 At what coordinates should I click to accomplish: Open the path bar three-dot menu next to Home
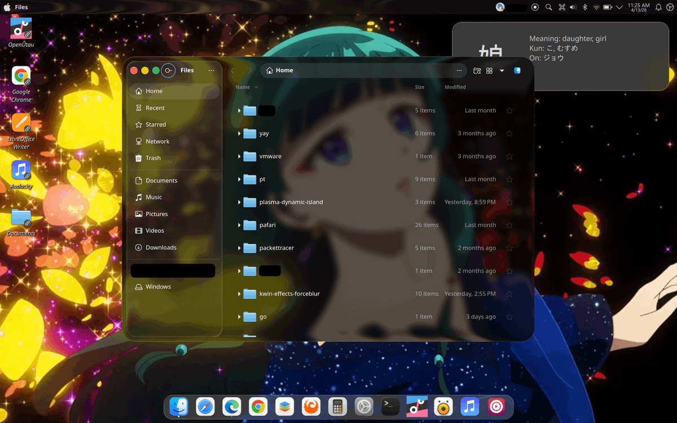(x=459, y=70)
